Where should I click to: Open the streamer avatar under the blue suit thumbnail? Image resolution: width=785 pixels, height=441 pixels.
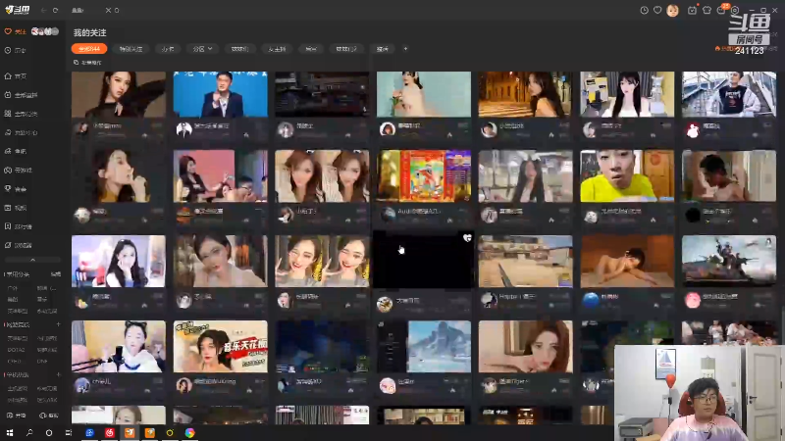(183, 129)
